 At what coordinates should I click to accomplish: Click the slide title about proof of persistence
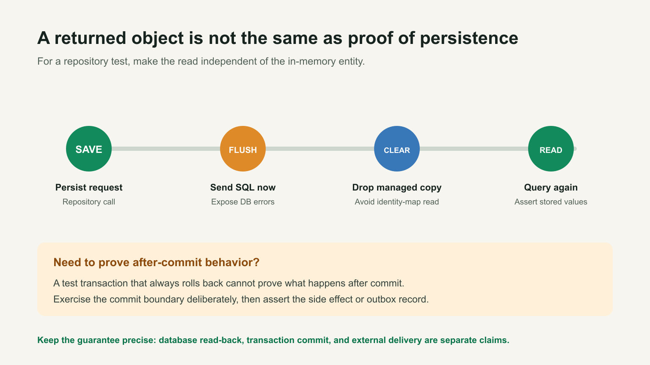278,38
